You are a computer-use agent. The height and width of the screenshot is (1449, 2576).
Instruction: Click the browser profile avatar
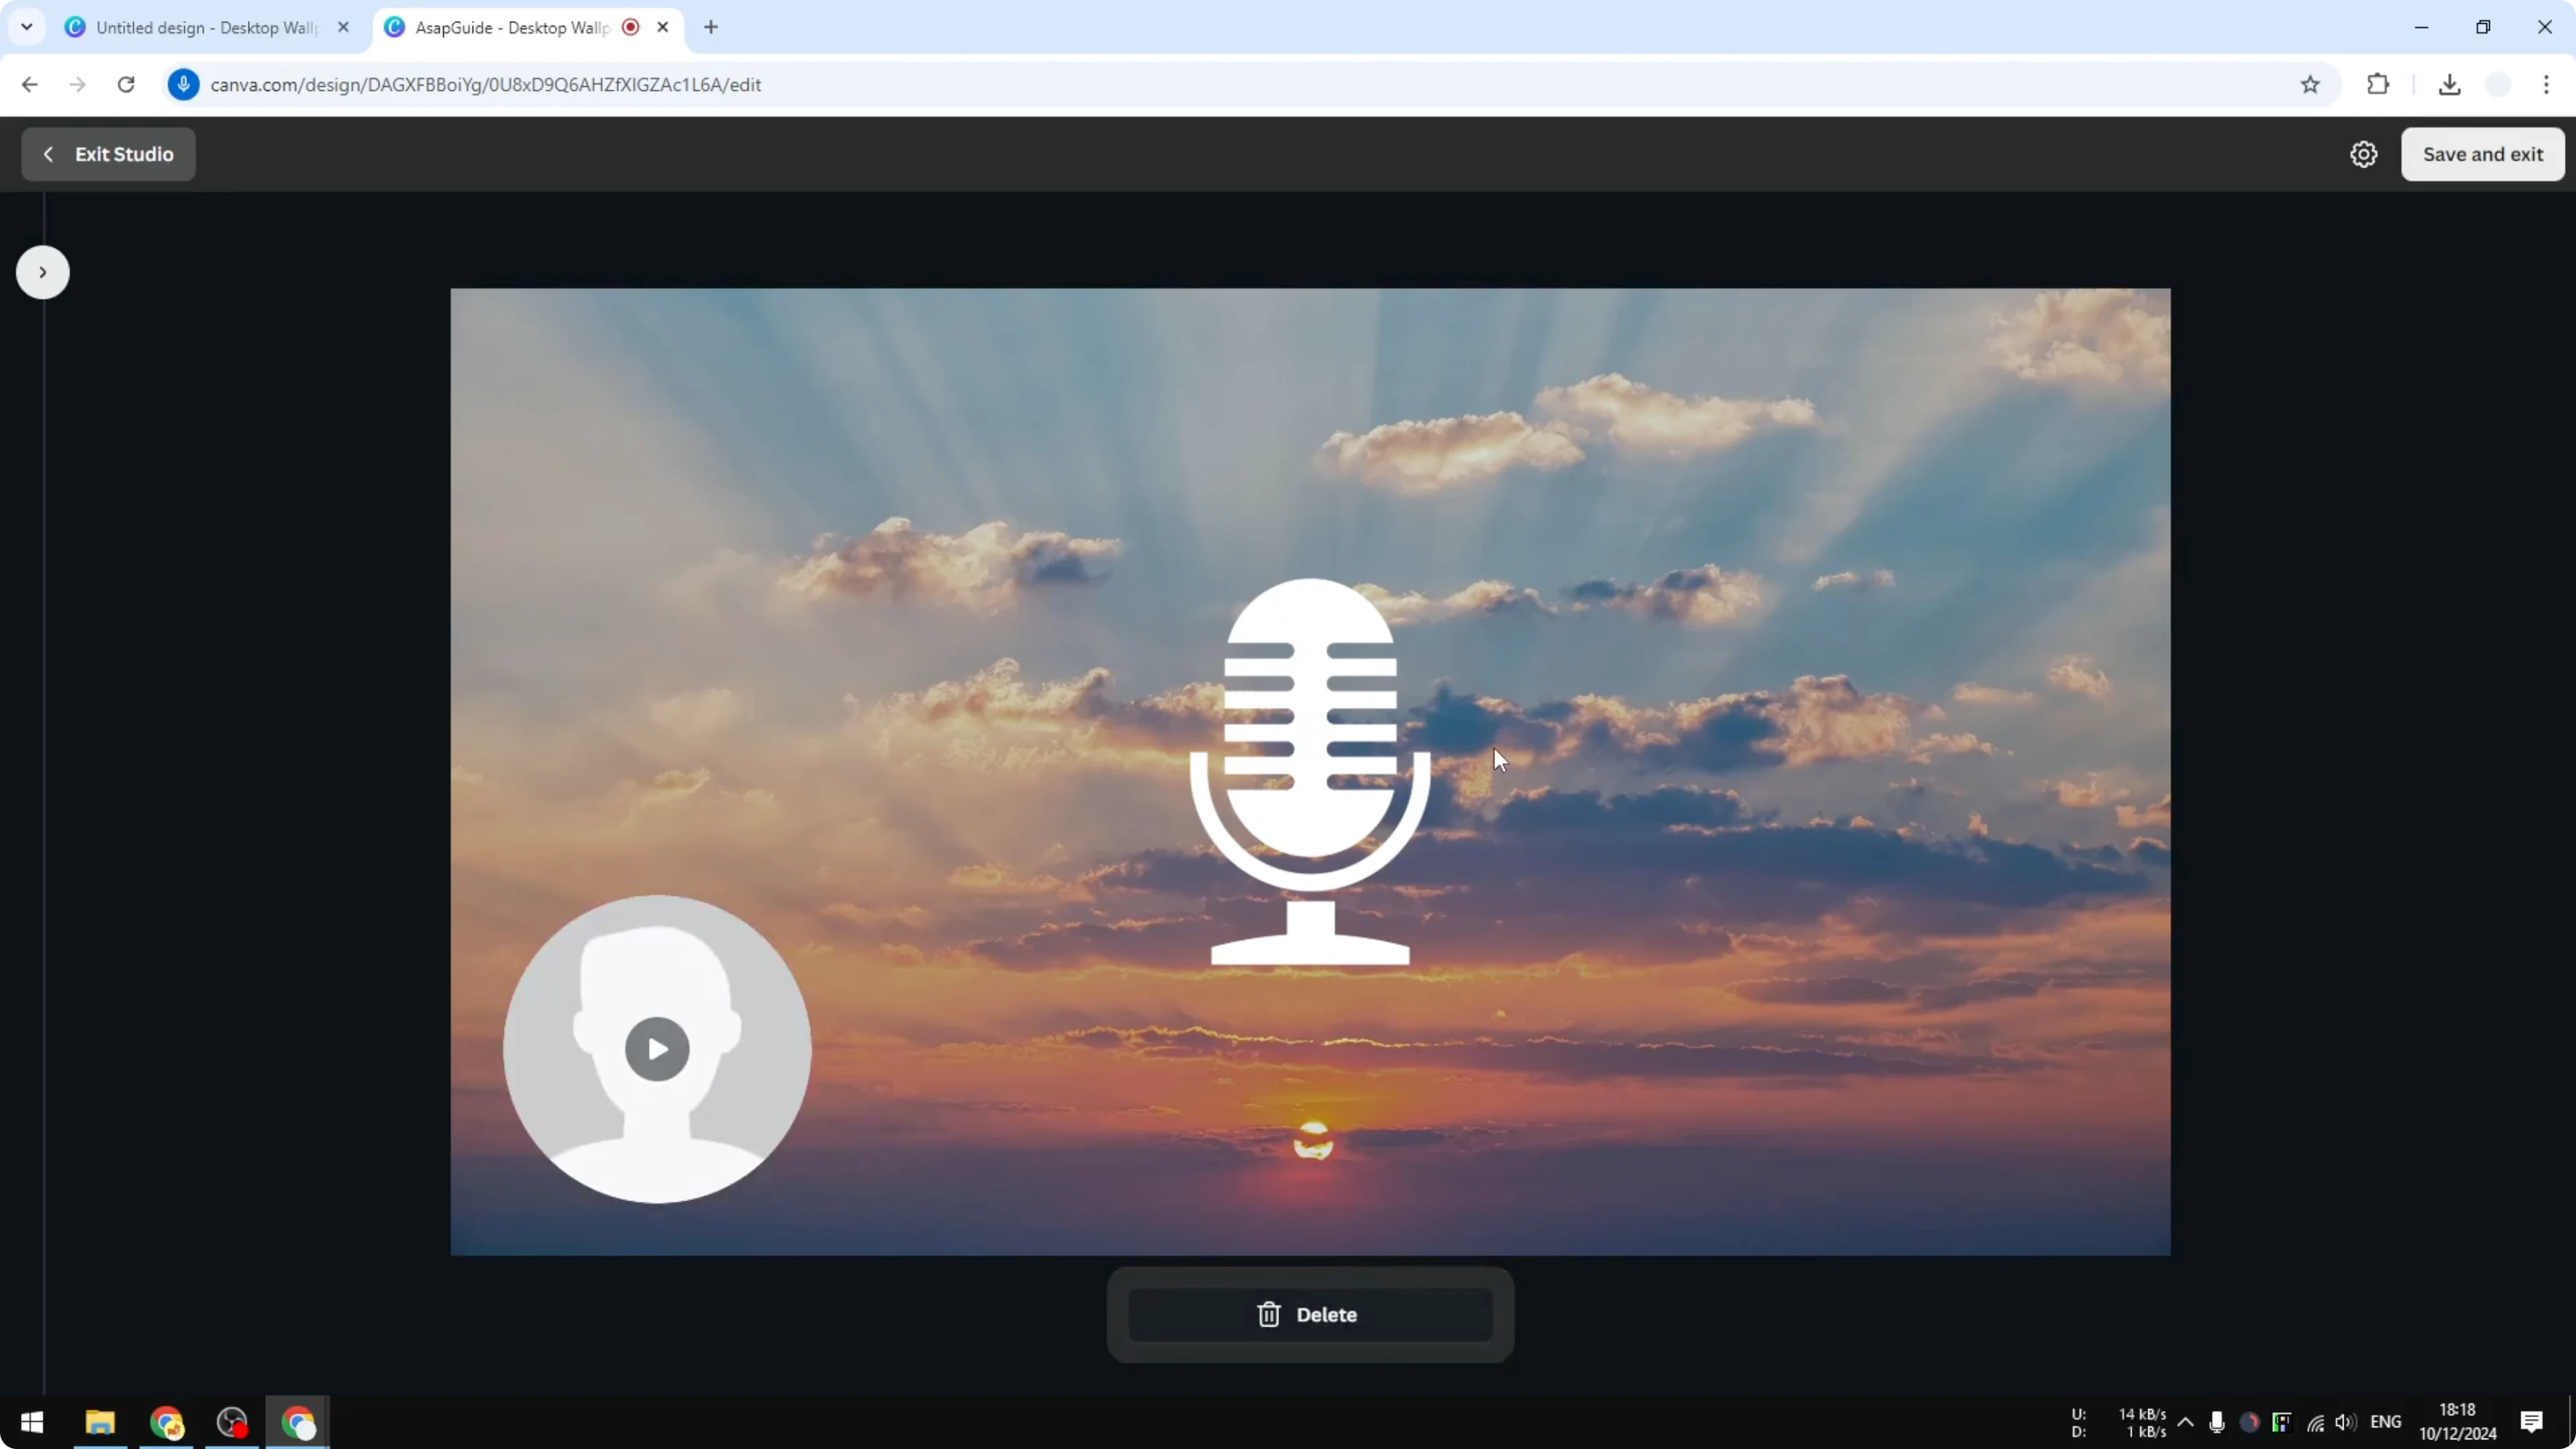[2497, 84]
